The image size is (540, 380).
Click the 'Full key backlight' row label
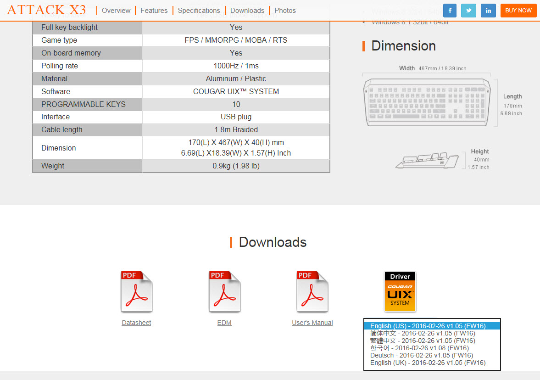tap(70, 28)
